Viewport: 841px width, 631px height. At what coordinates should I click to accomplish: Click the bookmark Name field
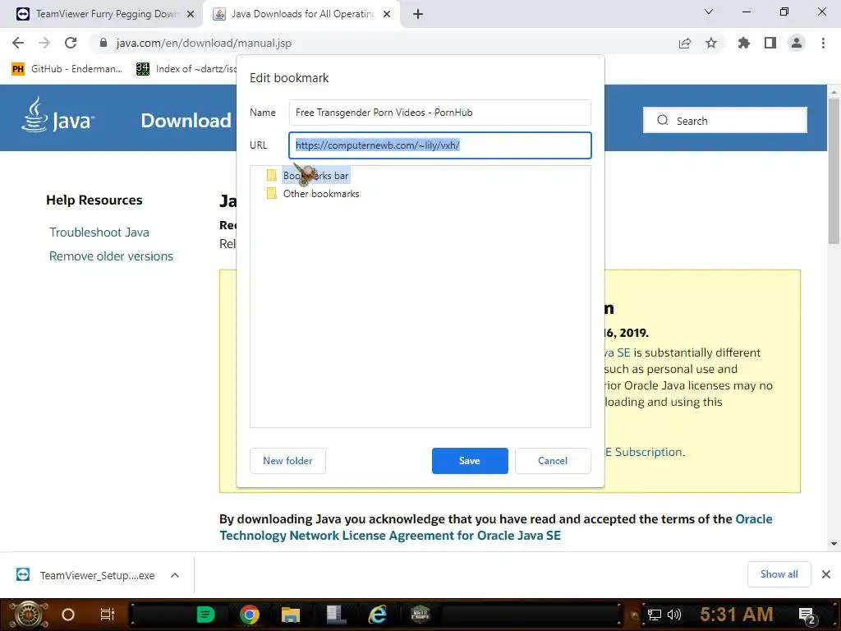point(440,112)
